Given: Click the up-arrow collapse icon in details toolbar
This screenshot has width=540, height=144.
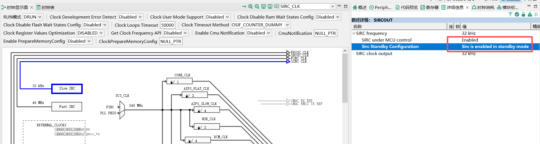Looking at the screenshot, I should 510,14.
